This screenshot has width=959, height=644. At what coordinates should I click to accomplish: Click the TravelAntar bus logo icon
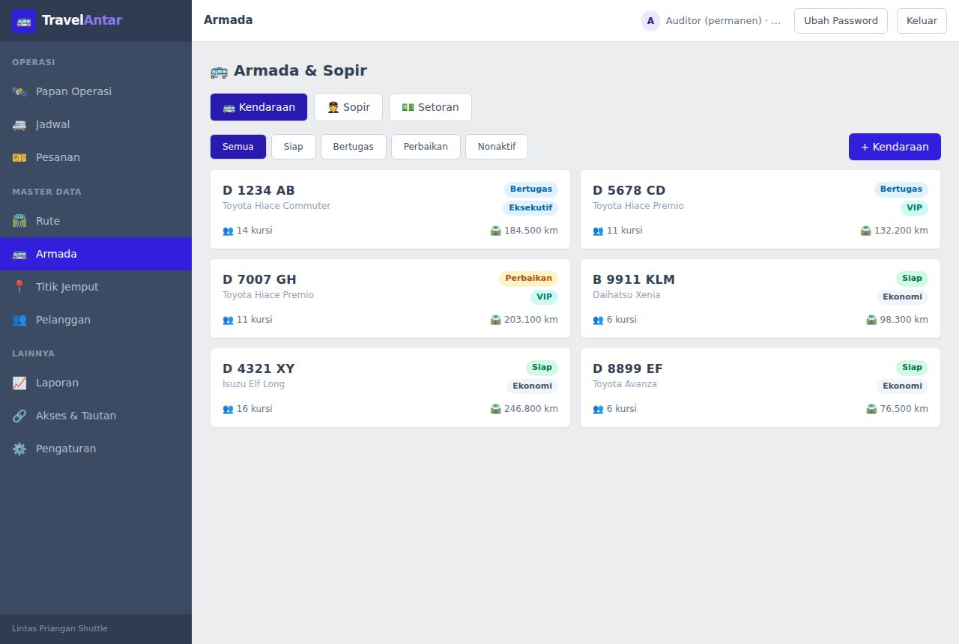[x=24, y=21]
